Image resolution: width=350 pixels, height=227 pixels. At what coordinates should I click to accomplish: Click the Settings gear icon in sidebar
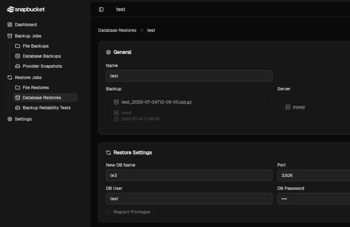click(10, 119)
